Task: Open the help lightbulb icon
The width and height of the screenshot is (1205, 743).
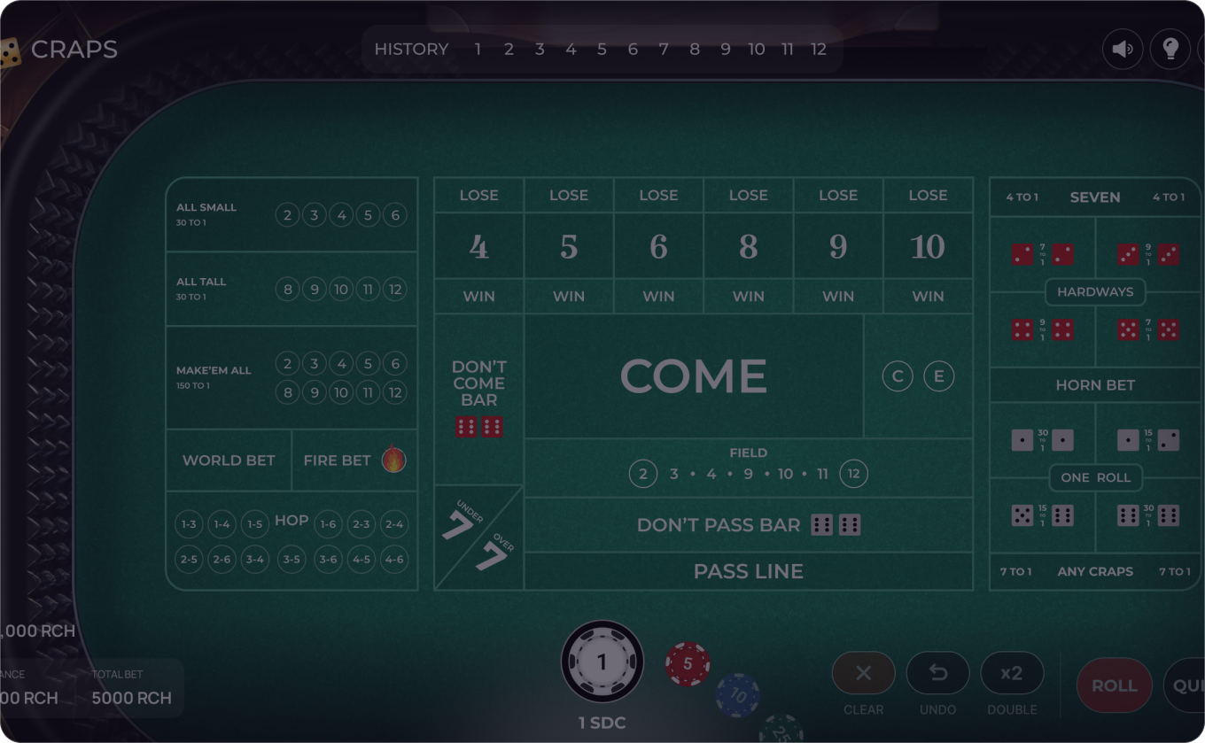Action: point(1170,49)
